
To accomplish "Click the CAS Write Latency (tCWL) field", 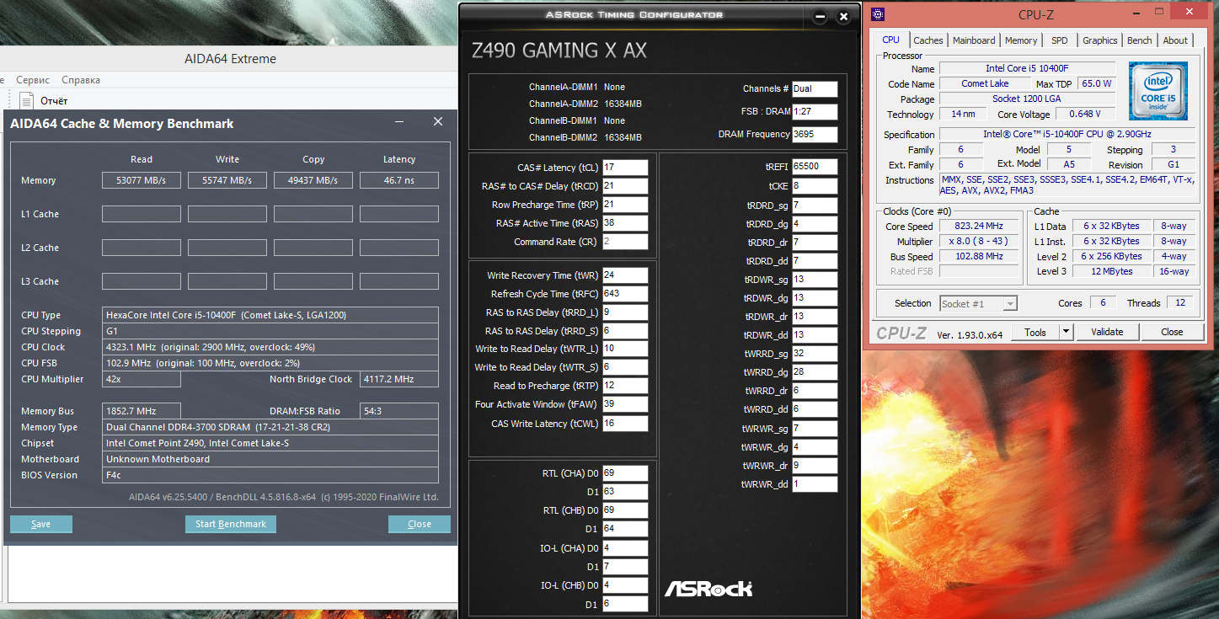I will click(x=626, y=424).
